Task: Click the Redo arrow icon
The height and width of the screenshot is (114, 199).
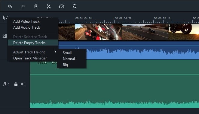Action: [x=23, y=6]
